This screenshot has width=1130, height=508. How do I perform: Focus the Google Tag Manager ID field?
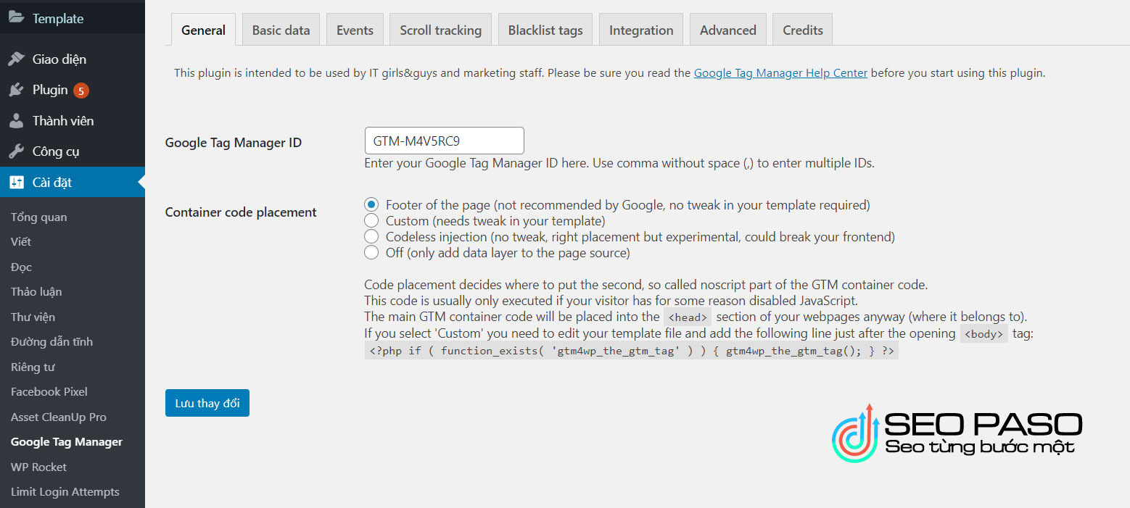pyautogui.click(x=444, y=141)
